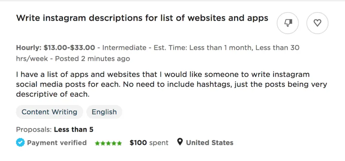
Task: Click the 'Proposals:' label
Action: tap(34, 129)
